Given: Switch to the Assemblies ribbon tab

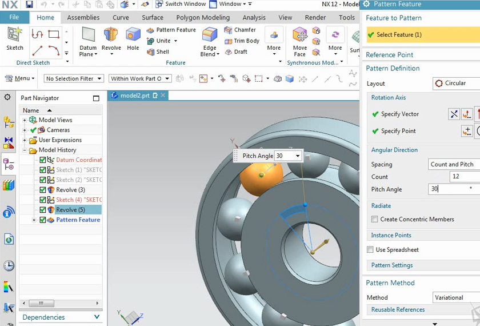Looking at the screenshot, I should (x=83, y=18).
